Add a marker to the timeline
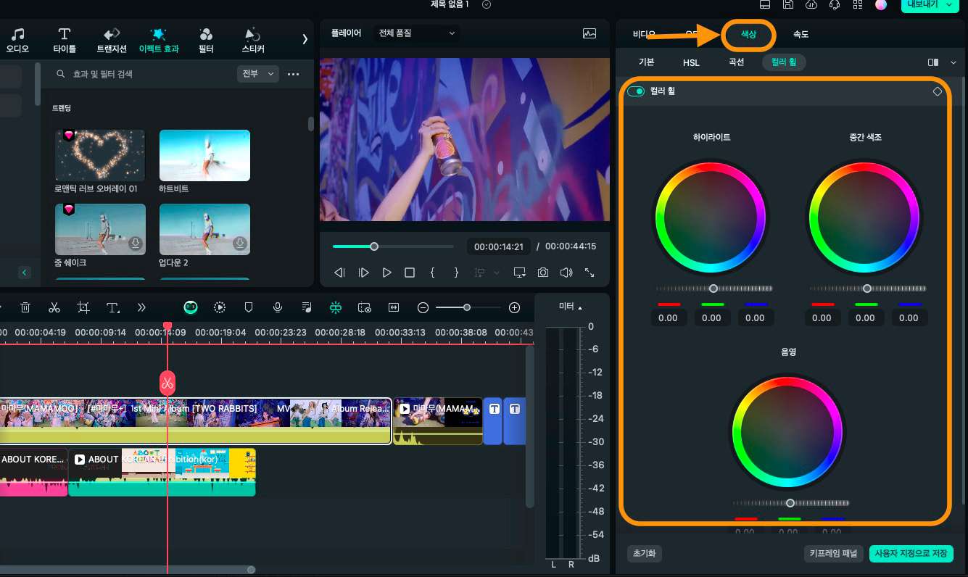 [x=249, y=307]
